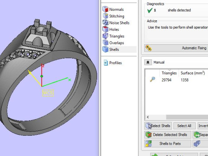Click left arrow of shell list scrollbar

click(x=148, y=117)
